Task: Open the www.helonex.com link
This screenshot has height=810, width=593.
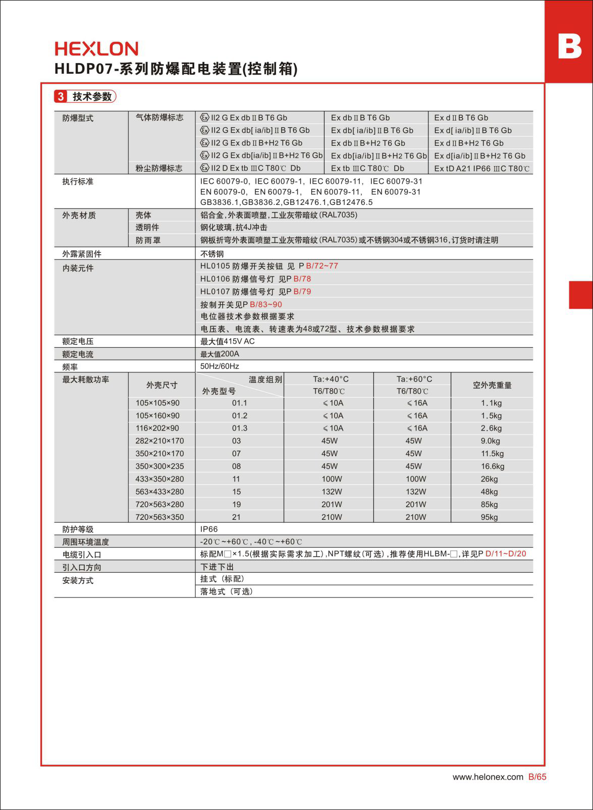Action: point(488,777)
